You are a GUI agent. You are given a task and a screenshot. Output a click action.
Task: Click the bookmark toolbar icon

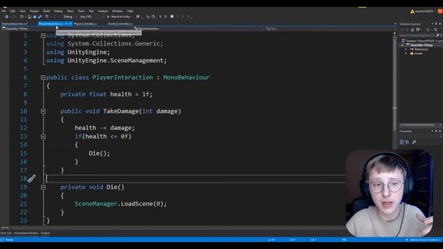(172, 17)
